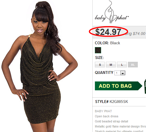Click the model dress product image

(40, 66)
